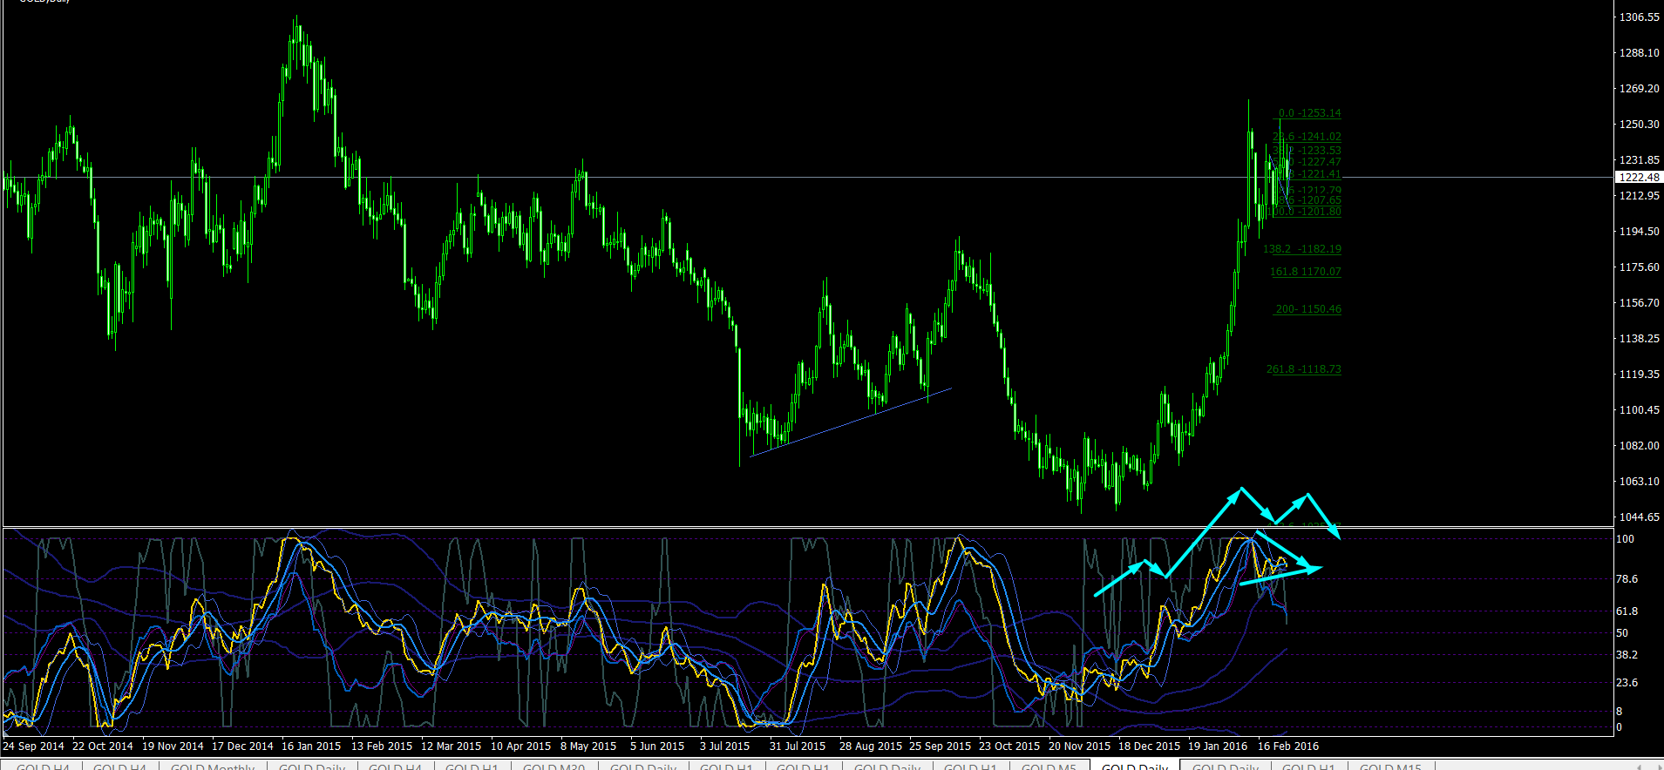Click the indicator scale value 23.6
The width and height of the screenshot is (1664, 770).
(x=1627, y=683)
